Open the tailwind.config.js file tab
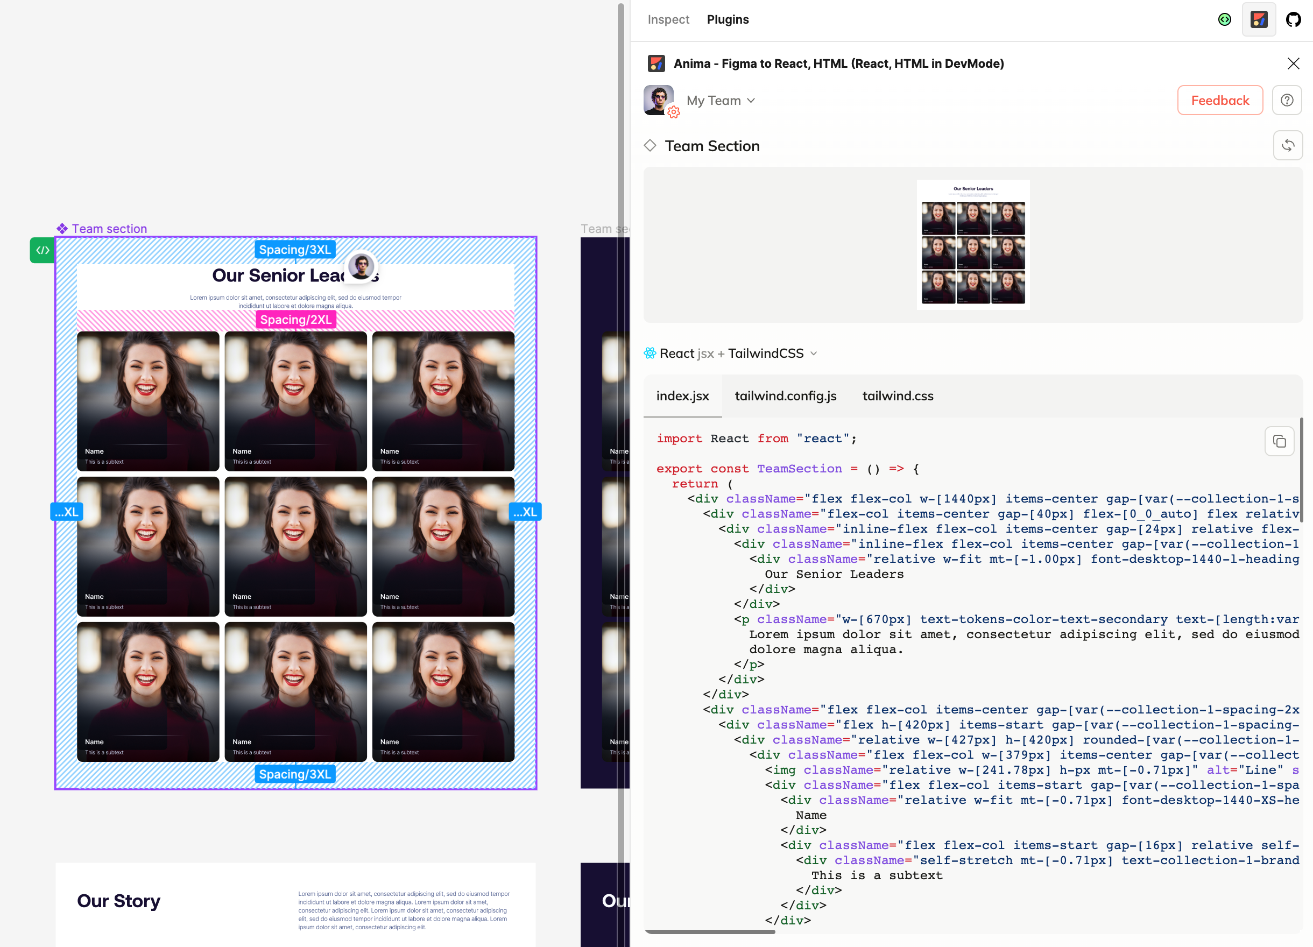This screenshot has height=947, width=1313. pyautogui.click(x=785, y=396)
